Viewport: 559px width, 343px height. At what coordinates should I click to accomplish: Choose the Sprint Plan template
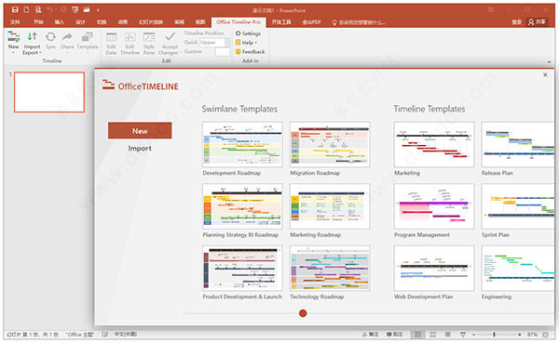pyautogui.click(x=518, y=206)
